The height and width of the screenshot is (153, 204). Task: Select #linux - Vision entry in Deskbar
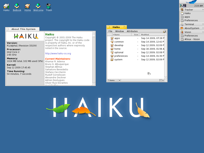(192, 39)
